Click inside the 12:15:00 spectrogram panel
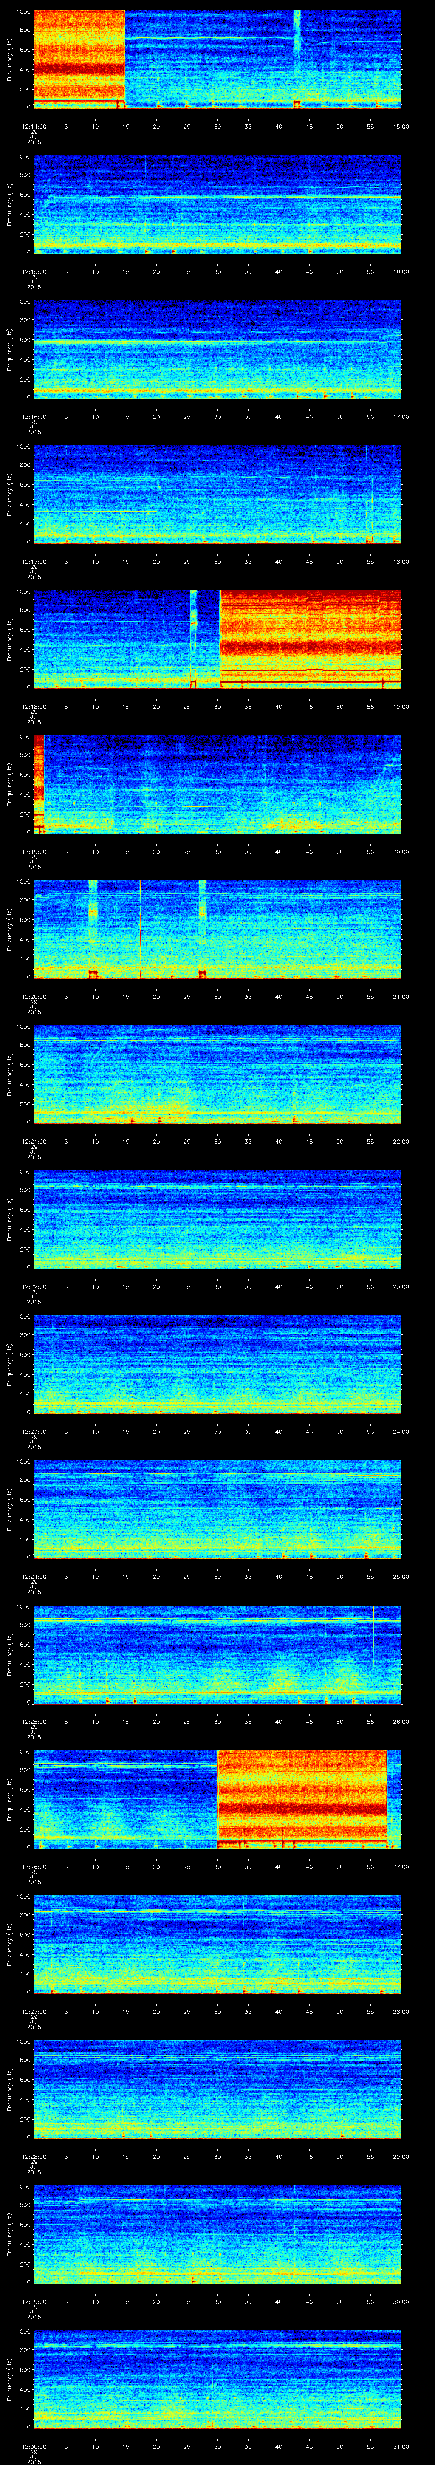The height and width of the screenshot is (2465, 435). [x=217, y=204]
